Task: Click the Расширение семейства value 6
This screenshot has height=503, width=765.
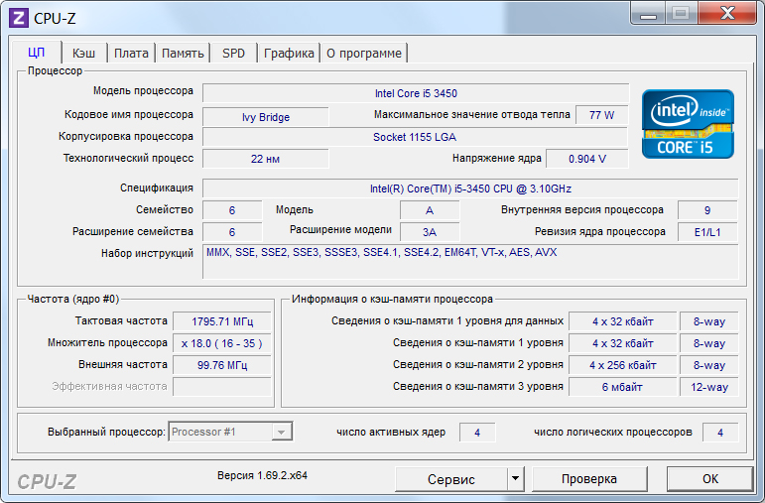Action: tap(232, 232)
